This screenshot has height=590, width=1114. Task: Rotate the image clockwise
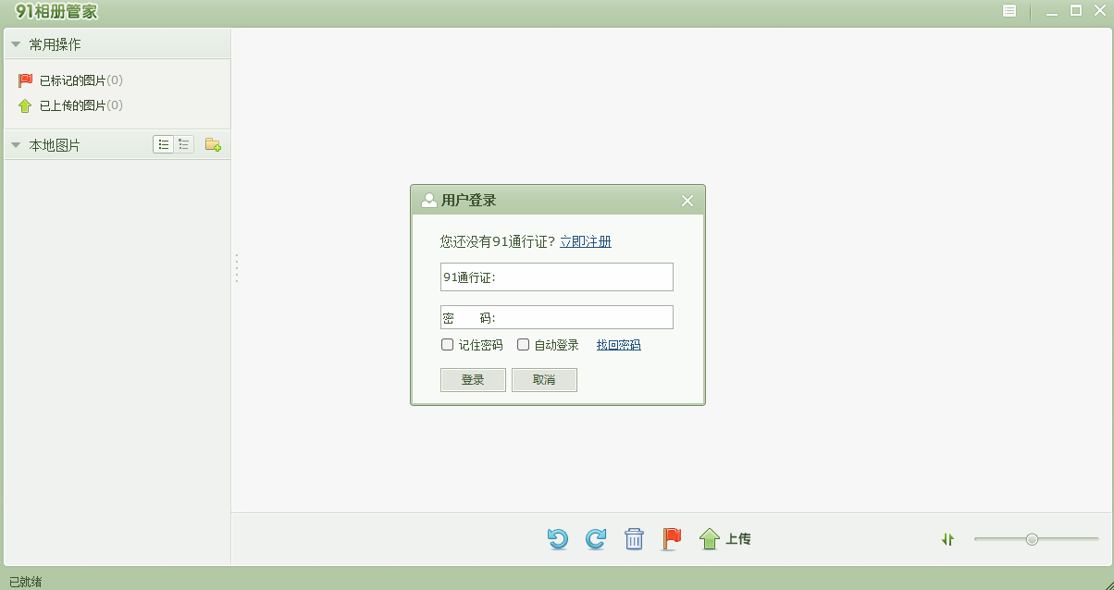click(596, 538)
